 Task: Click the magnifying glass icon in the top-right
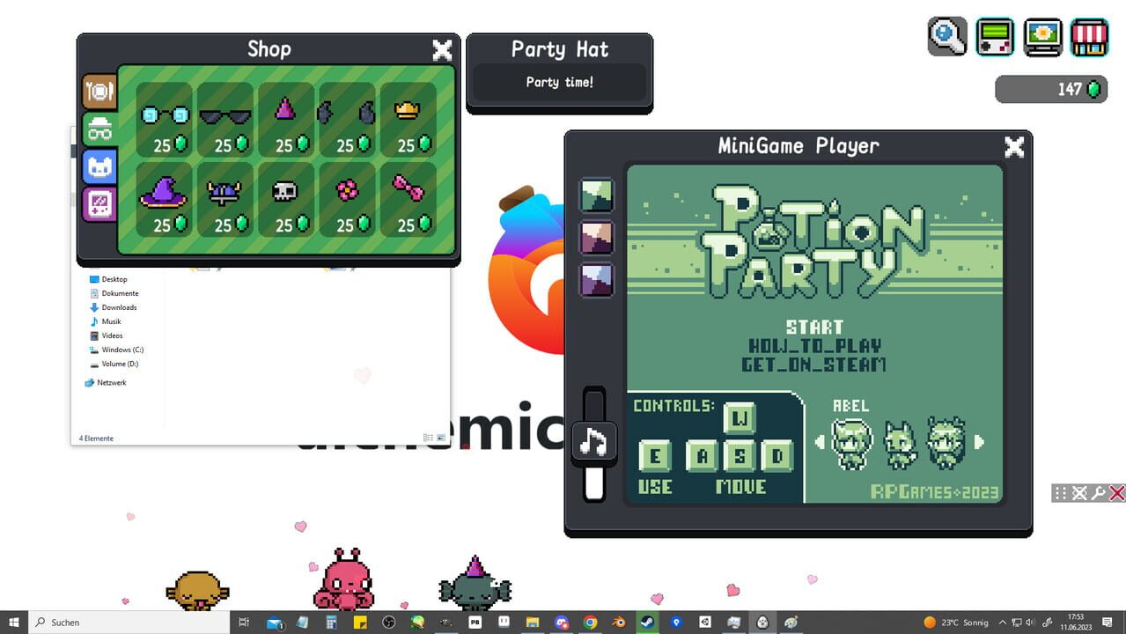947,36
